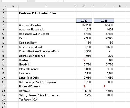The height and width of the screenshot is (108, 130).
Task: Select the 'Accounts Payable' label cell
Action: tap(46, 25)
